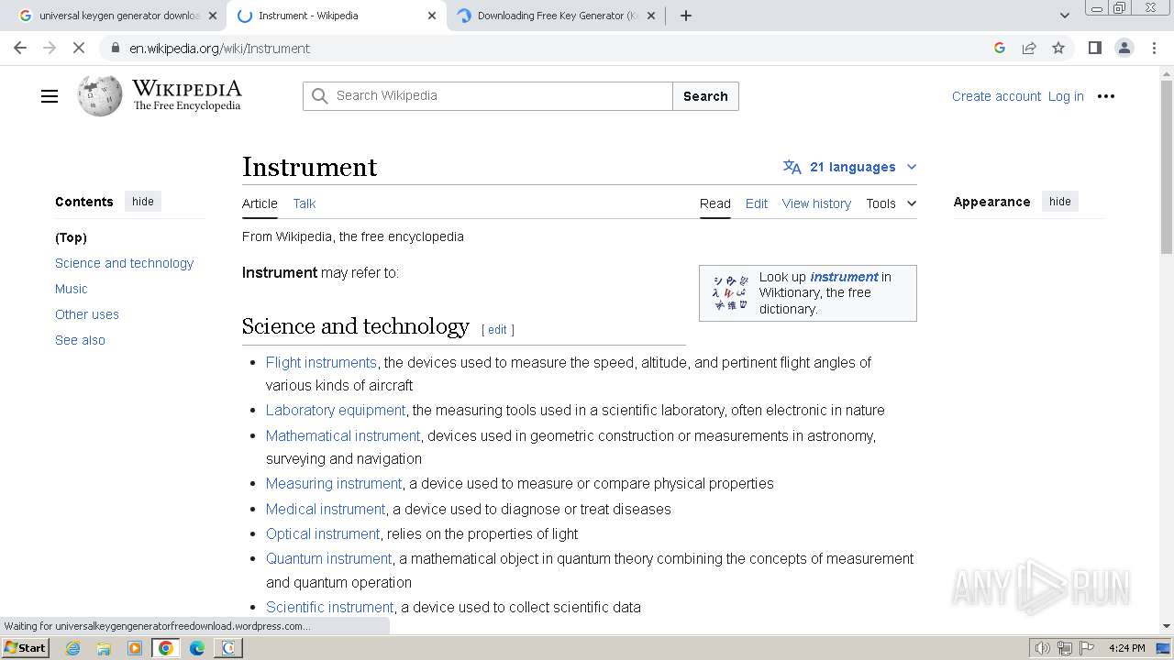Open Laboratory equipment link

point(336,410)
